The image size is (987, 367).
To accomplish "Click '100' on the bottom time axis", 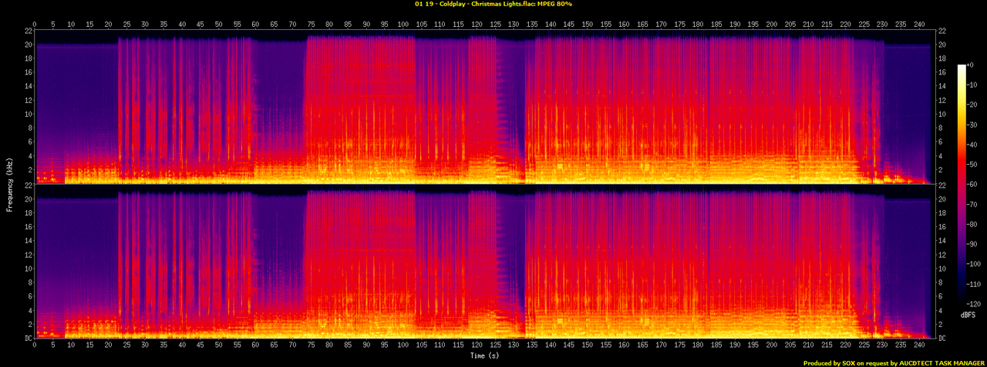I will click(403, 346).
